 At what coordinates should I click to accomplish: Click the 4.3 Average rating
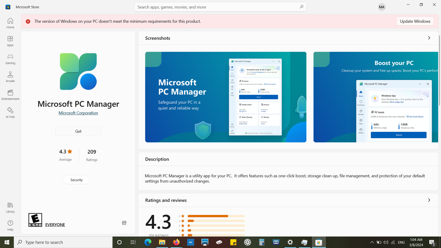point(65,155)
